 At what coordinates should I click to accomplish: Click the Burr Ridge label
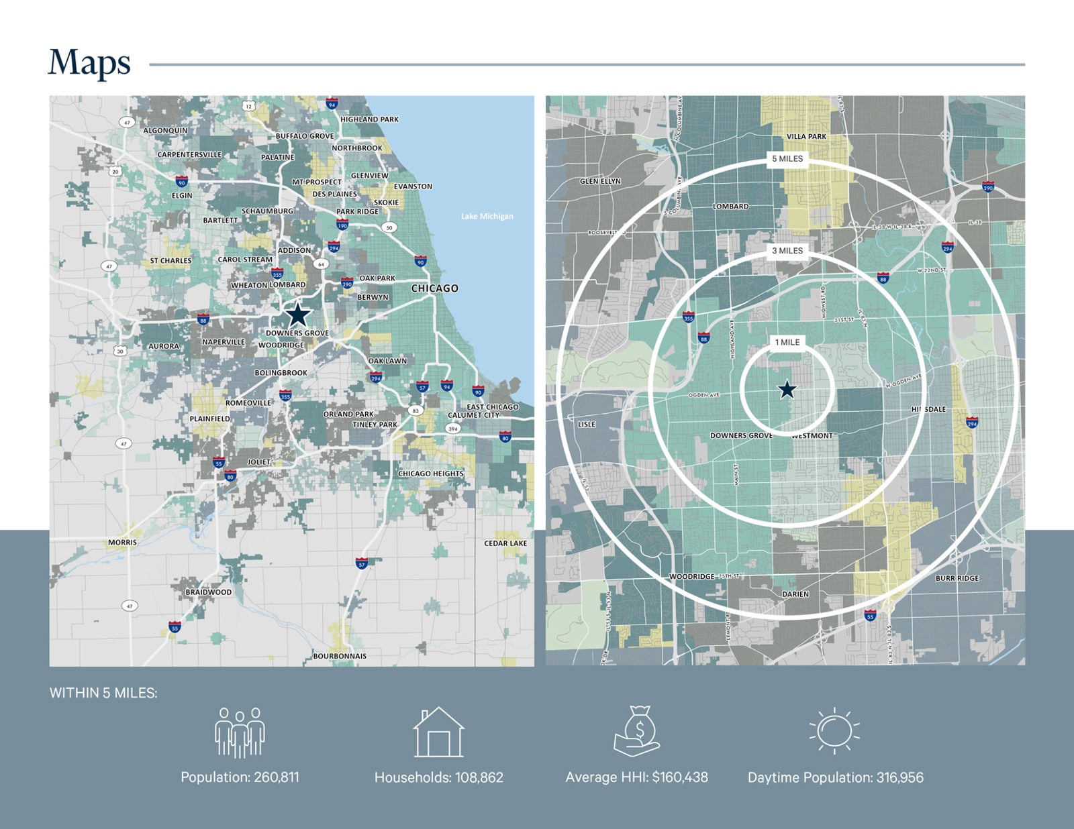(x=957, y=578)
